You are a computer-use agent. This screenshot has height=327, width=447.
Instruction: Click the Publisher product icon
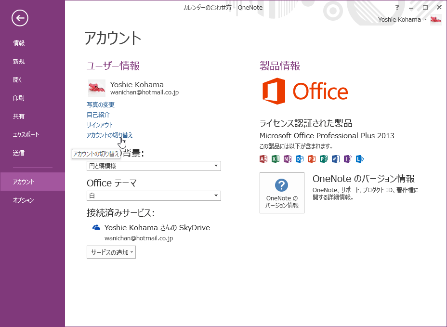click(x=324, y=159)
